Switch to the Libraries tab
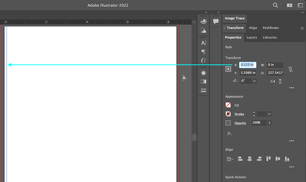The image size is (306, 182). coord(270,37)
